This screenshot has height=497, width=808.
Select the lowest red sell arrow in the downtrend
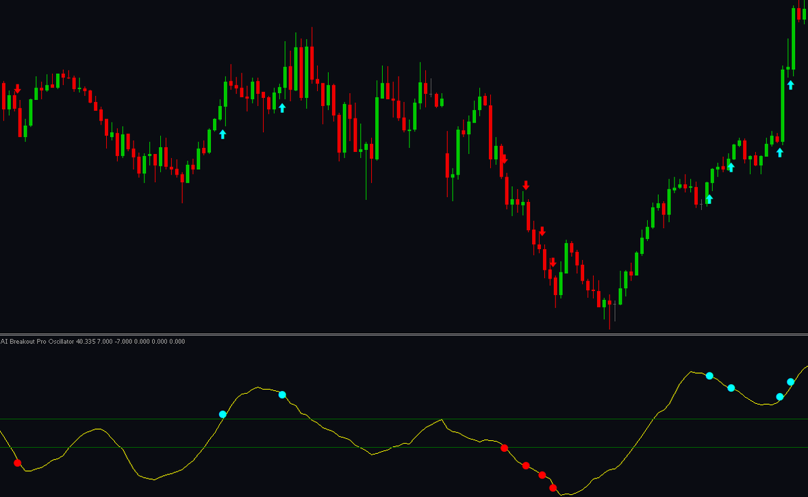[x=553, y=263]
